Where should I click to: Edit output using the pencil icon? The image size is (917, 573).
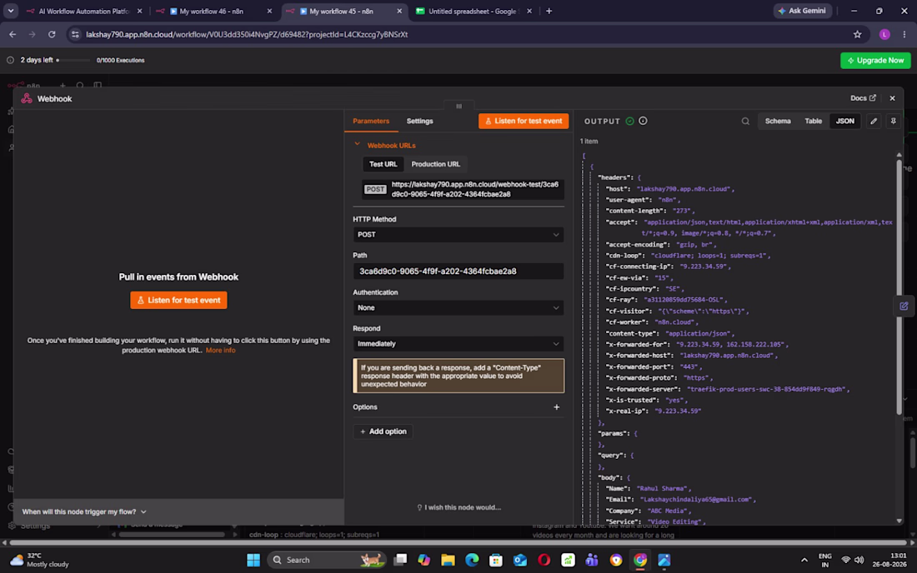(874, 122)
